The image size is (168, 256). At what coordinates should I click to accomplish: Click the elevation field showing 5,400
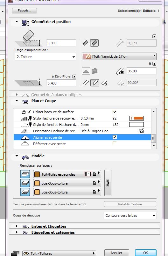coord(61,83)
